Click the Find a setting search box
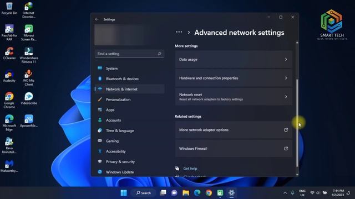The image size is (355, 199). click(x=129, y=54)
